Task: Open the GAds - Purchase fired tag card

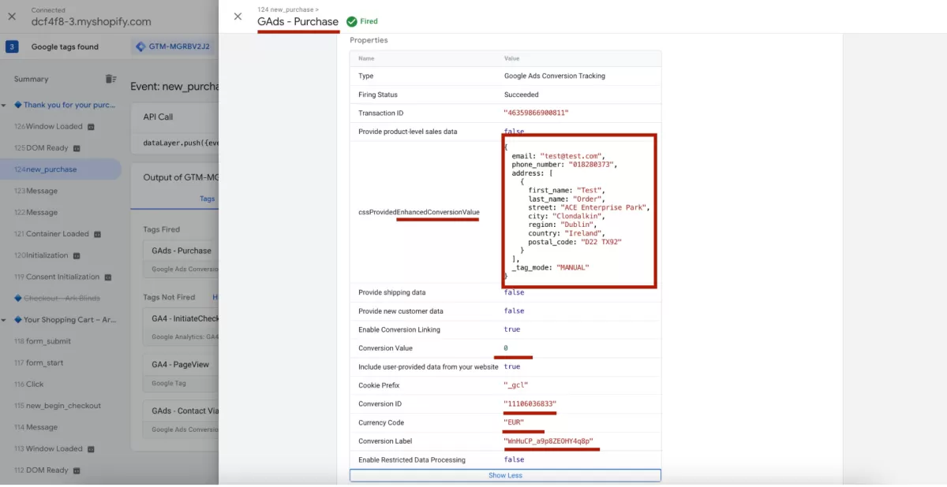Action: tap(181, 259)
